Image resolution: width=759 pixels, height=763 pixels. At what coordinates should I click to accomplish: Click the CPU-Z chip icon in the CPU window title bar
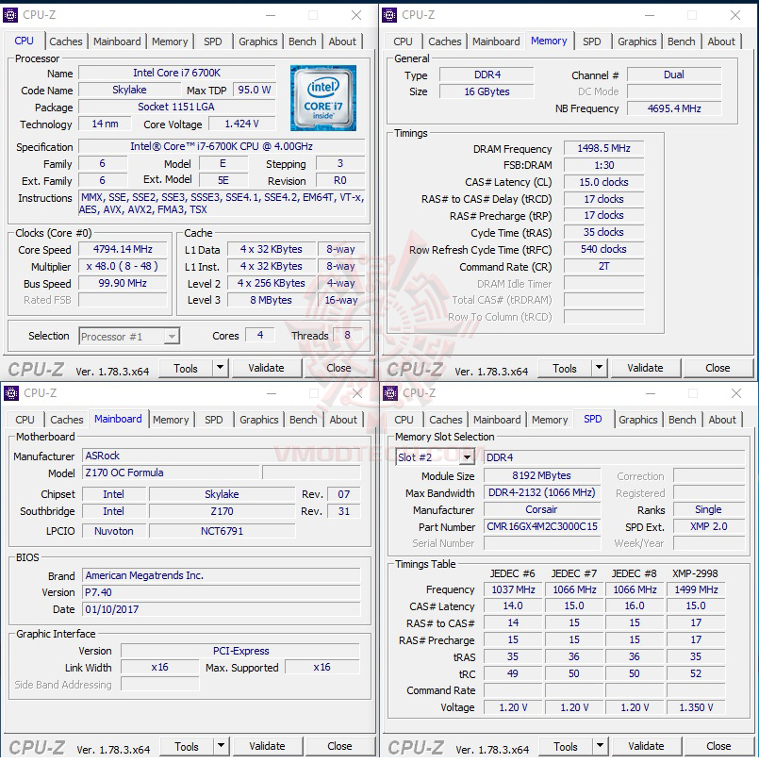[10, 15]
